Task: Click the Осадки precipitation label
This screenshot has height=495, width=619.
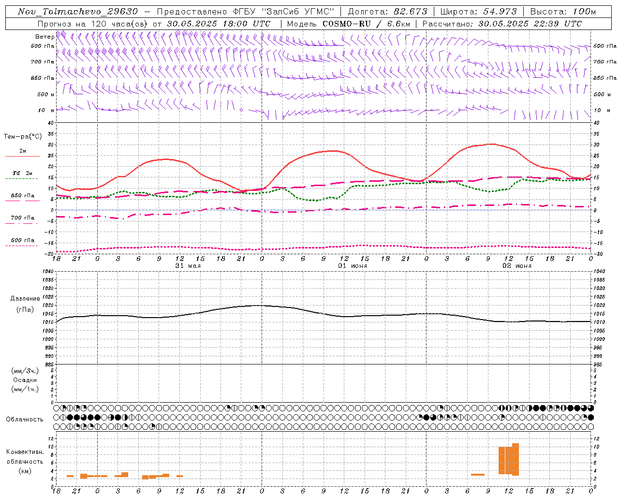Action: [25, 380]
